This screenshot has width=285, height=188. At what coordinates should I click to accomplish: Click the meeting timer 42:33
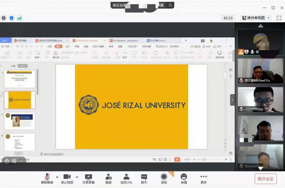228,18
